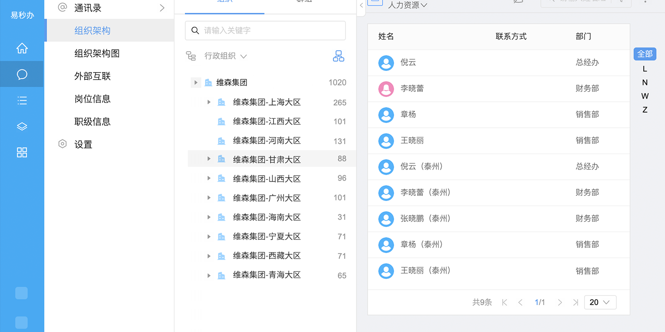Click the org chart view icon
665x332 pixels.
click(x=338, y=56)
